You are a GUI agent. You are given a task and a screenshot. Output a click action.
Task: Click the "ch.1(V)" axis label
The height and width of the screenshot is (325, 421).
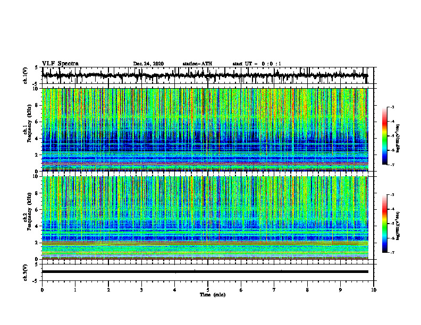(x=26, y=75)
